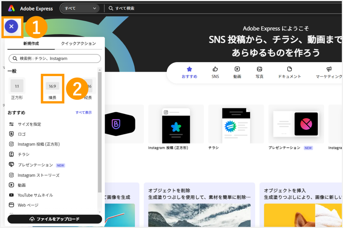Open the 画像を生成 feature card
The width and height of the screenshot is (343, 228).
point(121,205)
